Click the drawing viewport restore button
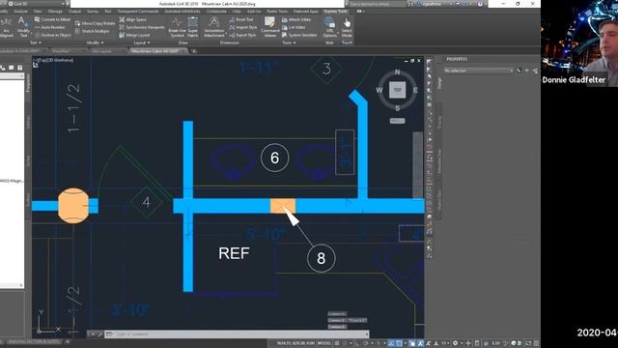Viewport: 618px width, 348px height. pos(412,61)
